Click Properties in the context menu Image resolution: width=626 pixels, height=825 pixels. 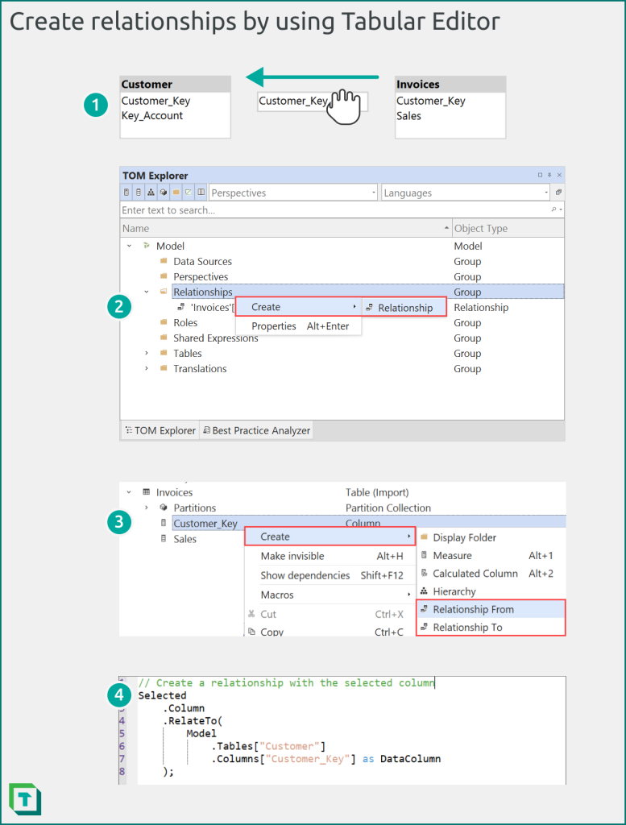pos(274,326)
